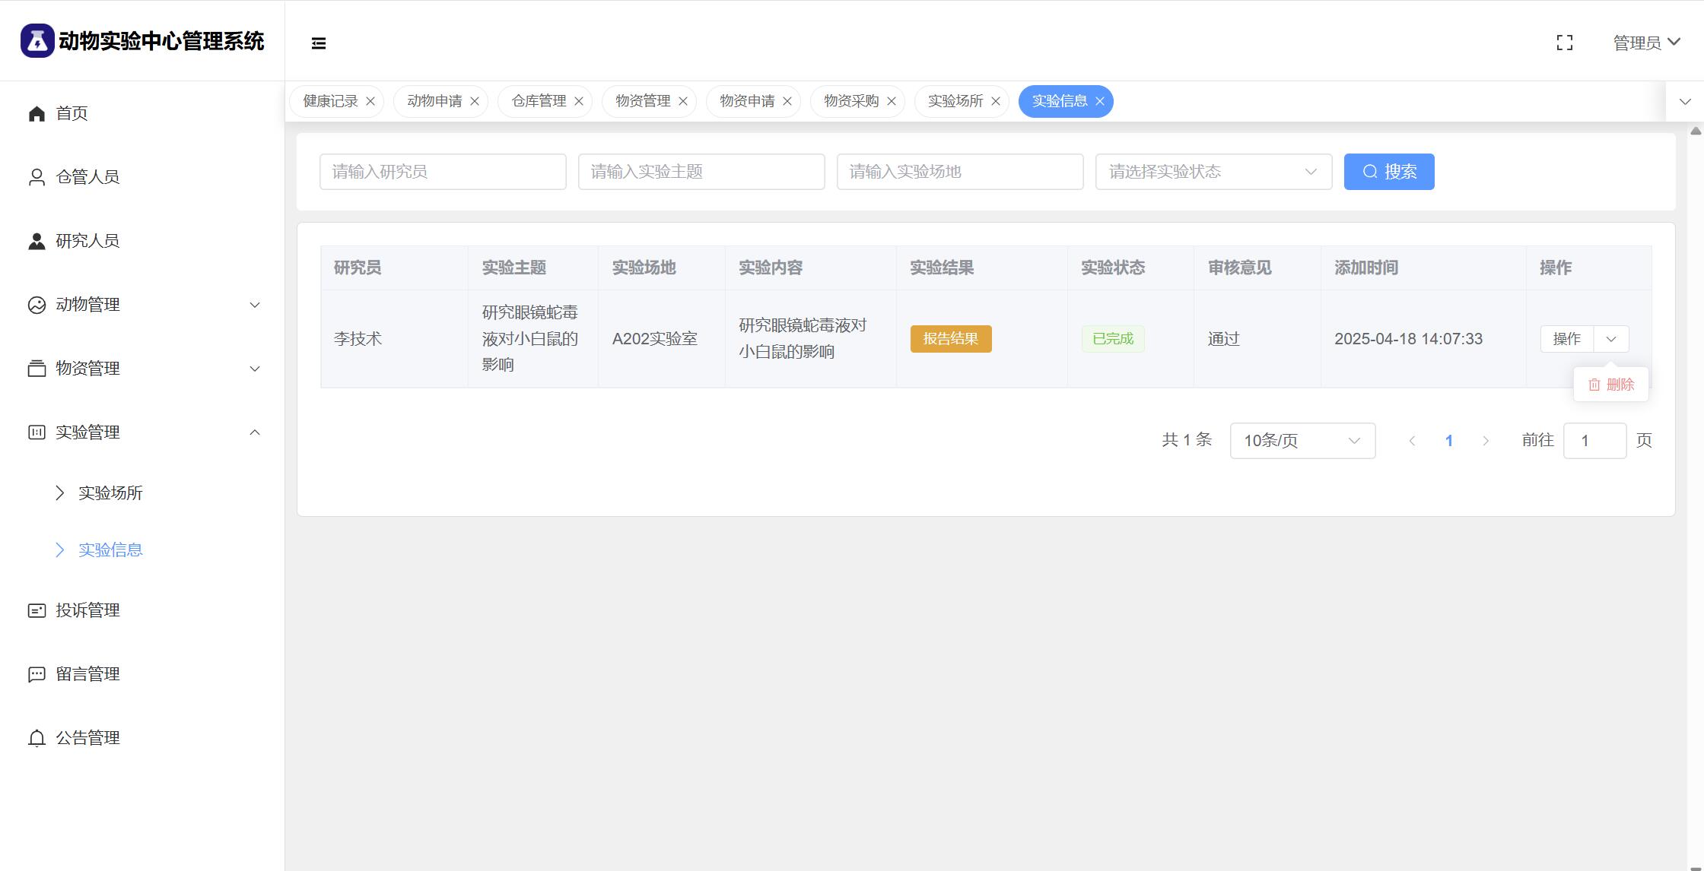The height and width of the screenshot is (871, 1704).
Task: Close the active 实验信息 tab
Action: coord(1100,101)
